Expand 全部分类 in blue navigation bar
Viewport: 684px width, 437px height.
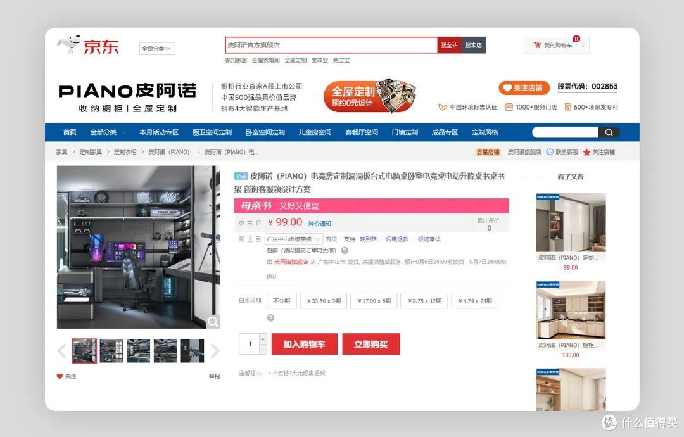(x=107, y=132)
